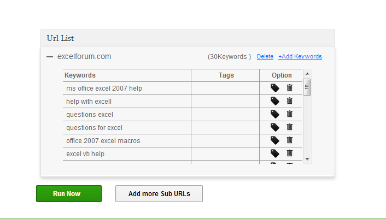
Task: Delete the 'ms office excel 2007 help' keyword
Action: click(x=290, y=87)
